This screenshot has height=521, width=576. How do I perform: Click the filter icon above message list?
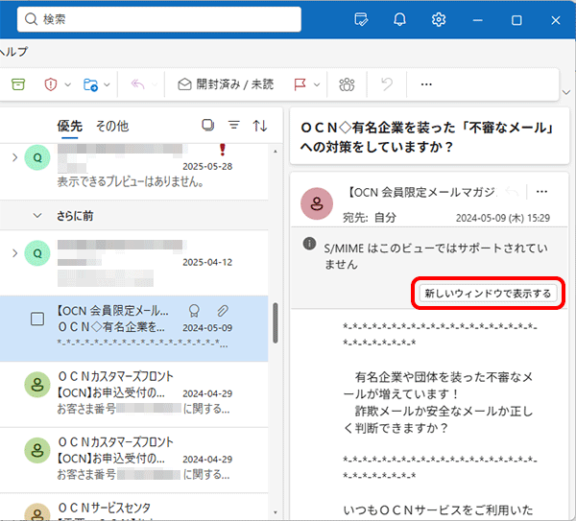click(233, 126)
